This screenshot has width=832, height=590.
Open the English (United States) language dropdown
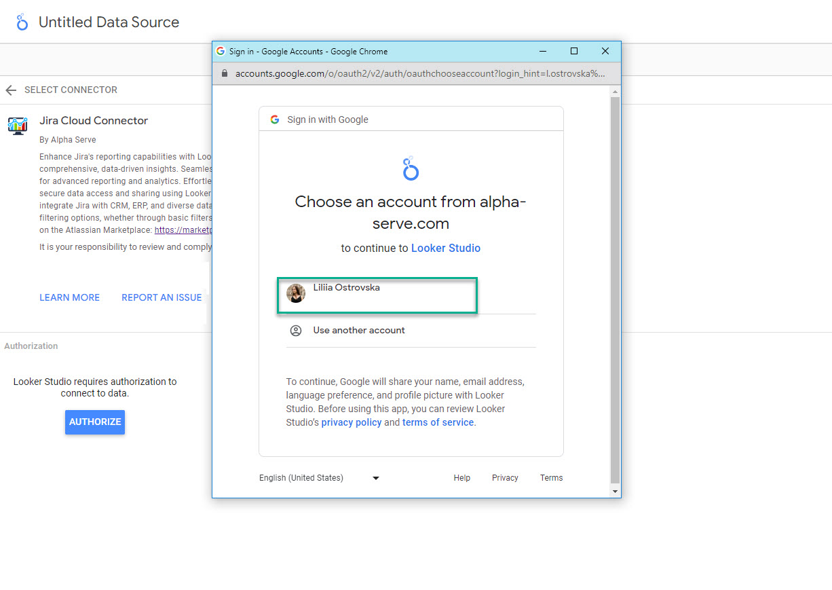(319, 478)
